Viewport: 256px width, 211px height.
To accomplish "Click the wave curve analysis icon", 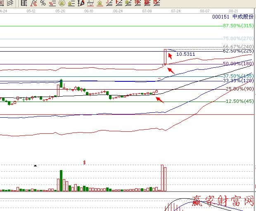I will pyautogui.click(x=90, y=3).
